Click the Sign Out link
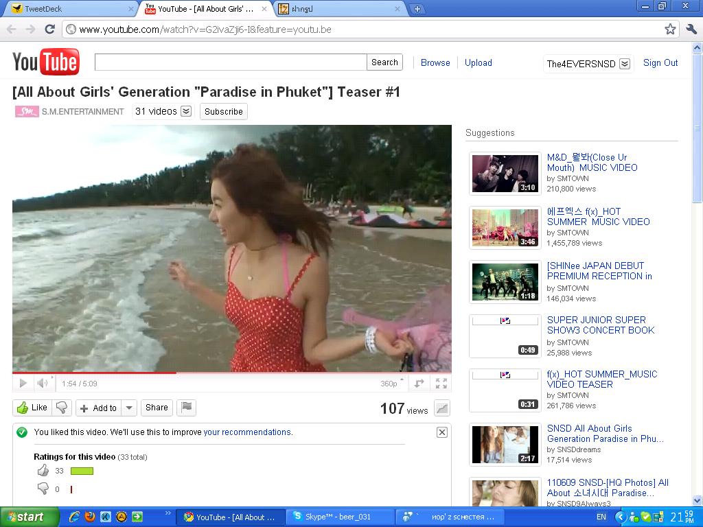703x527 pixels. pos(660,62)
